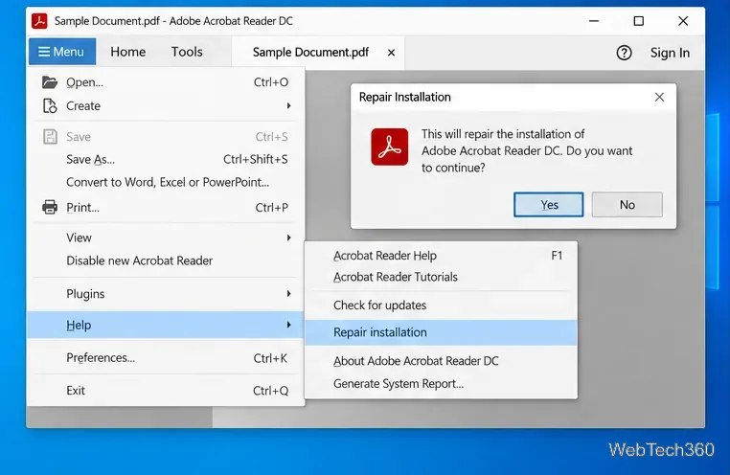Choose Save As from the menu
Screen dimensions: 730x475
tap(166, 160)
